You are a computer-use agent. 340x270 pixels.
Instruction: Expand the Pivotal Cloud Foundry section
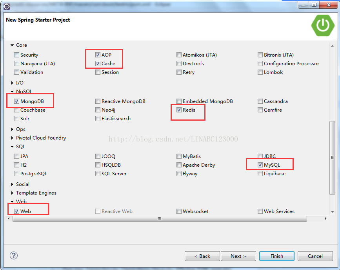(x=12, y=138)
